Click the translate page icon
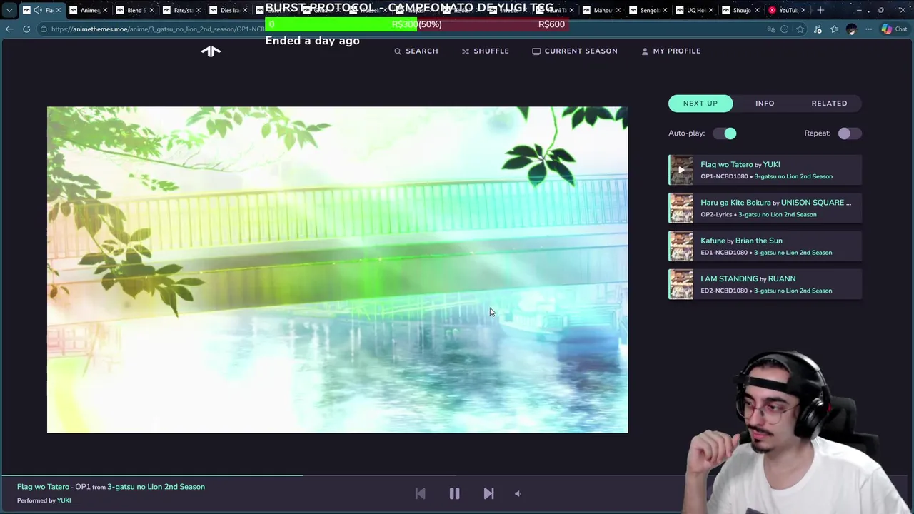The height and width of the screenshot is (514, 914). 771,29
